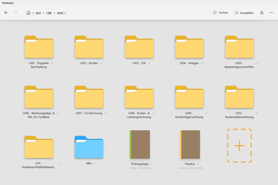Navigate to WU in breadcrumb
The image size is (278, 185).
(x=38, y=13)
